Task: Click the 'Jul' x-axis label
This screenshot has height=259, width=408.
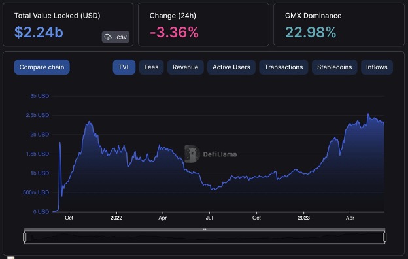Action: [x=209, y=218]
